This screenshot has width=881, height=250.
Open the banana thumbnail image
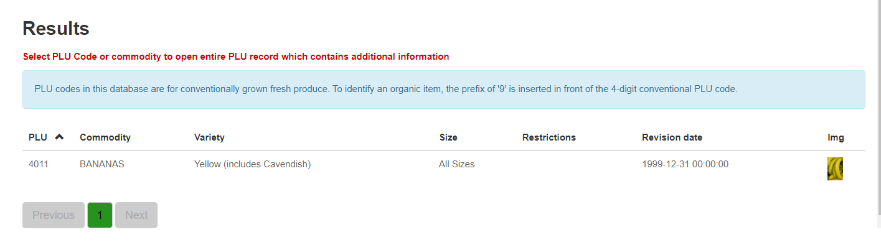click(x=835, y=169)
